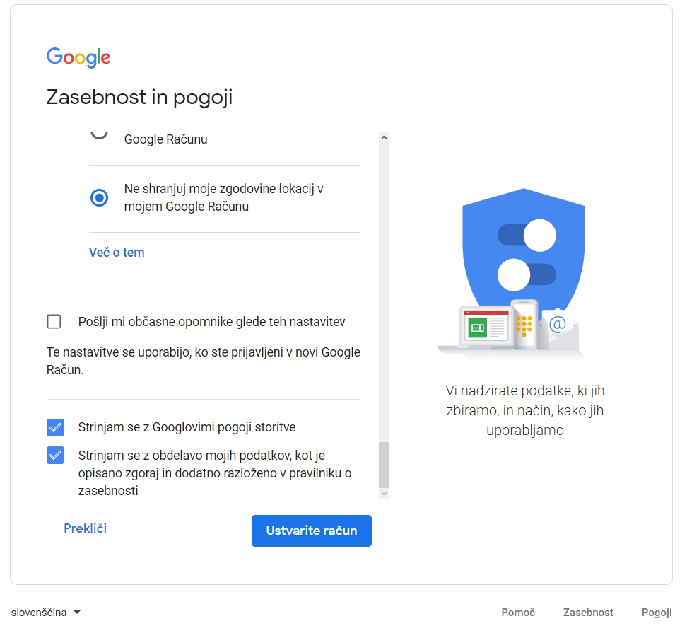
Task: Open the slovenščina language dropdown
Action: tap(46, 613)
